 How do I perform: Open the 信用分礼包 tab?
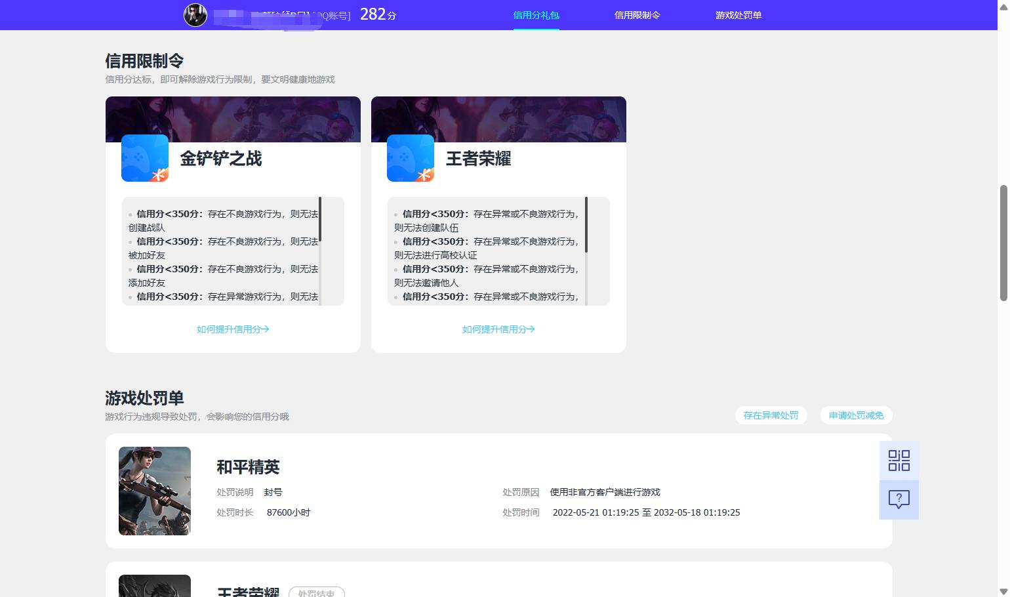(536, 15)
